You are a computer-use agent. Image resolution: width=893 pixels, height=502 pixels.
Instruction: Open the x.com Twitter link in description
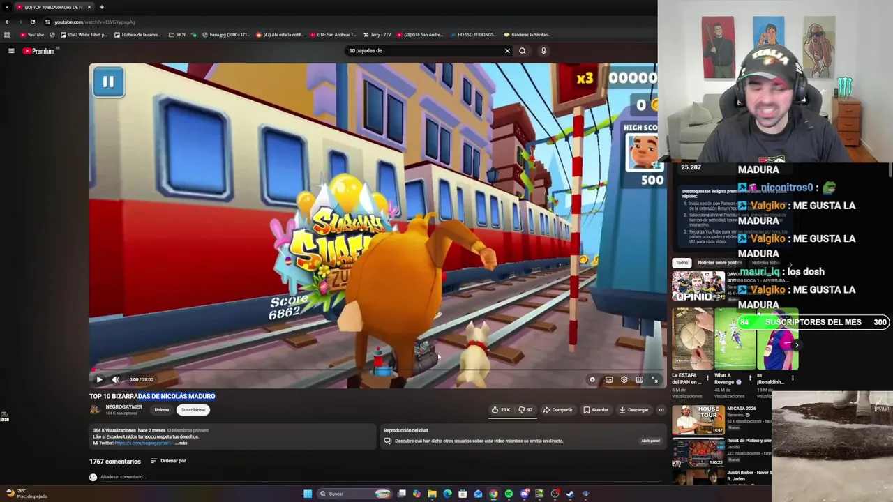coord(142,443)
